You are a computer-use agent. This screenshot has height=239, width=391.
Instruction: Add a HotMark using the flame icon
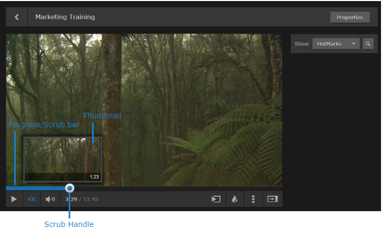235,199
